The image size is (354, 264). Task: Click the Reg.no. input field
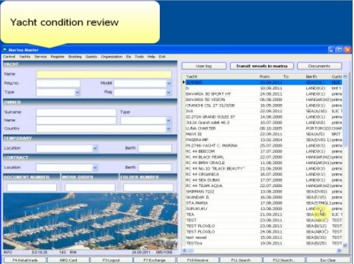tap(58, 83)
